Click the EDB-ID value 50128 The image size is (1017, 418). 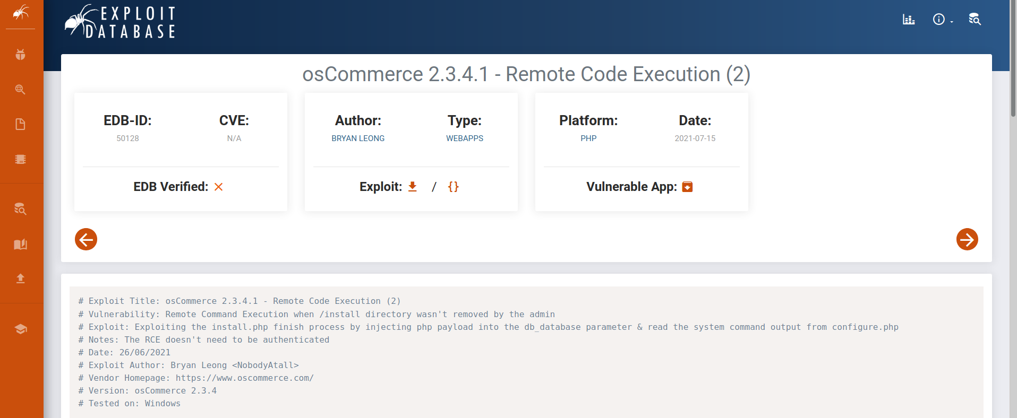tap(127, 138)
